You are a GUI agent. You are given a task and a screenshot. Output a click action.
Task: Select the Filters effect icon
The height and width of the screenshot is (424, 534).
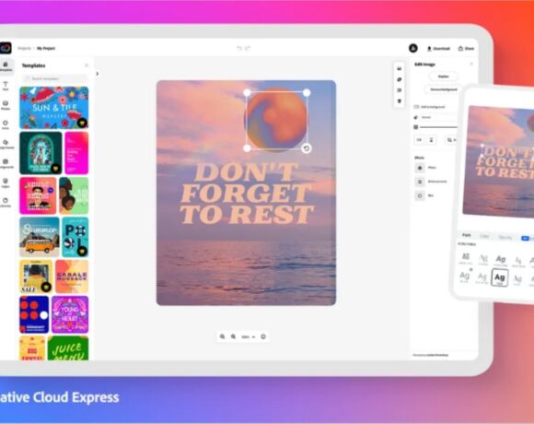pyautogui.click(x=420, y=168)
